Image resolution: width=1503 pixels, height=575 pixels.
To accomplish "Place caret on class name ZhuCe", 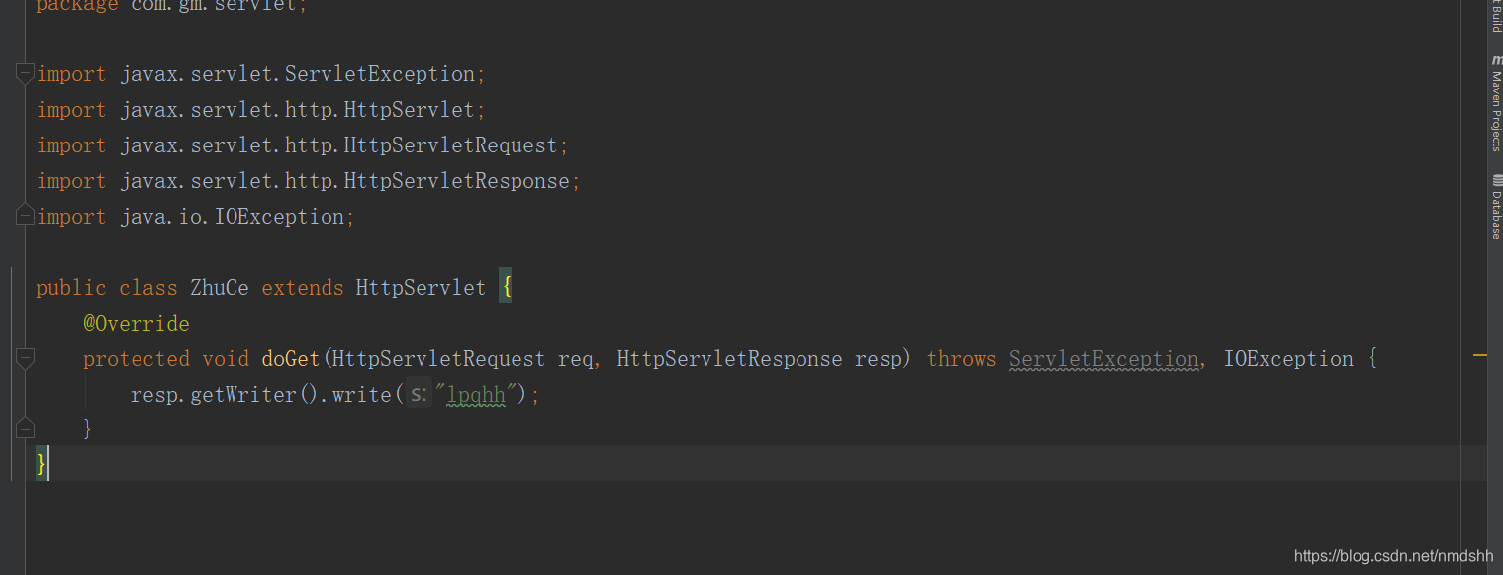I will click(x=220, y=288).
